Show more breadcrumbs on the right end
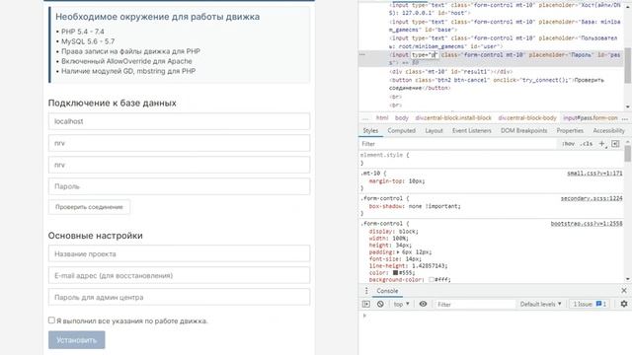This screenshot has width=632, height=355. pos(625,118)
